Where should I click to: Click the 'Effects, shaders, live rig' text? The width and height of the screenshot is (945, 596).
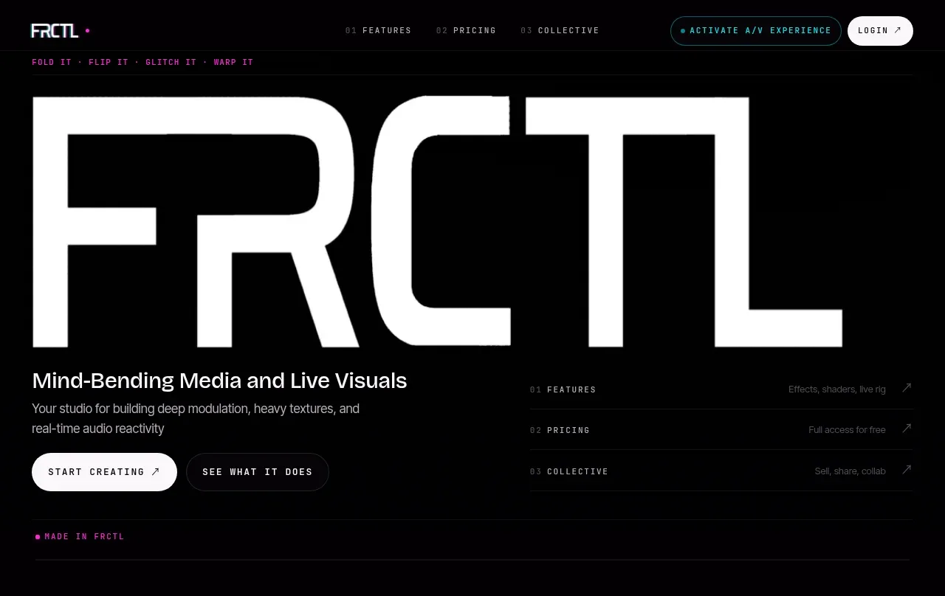[x=836, y=389]
